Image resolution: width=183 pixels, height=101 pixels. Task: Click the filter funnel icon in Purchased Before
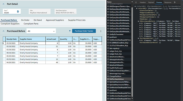click(70, 31)
